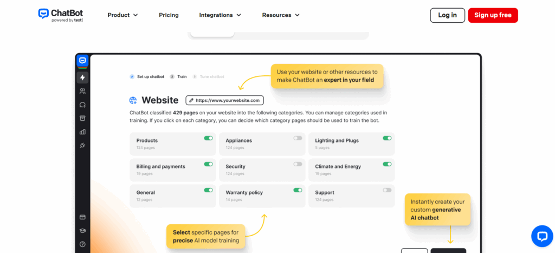Screen dimensions: 555x253
Task: Expand the Product dropdown menu
Action: pos(122,15)
